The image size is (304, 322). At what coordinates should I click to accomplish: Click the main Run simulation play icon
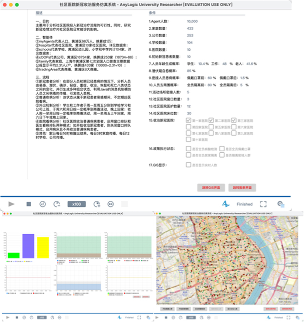pyautogui.click(x=12, y=204)
